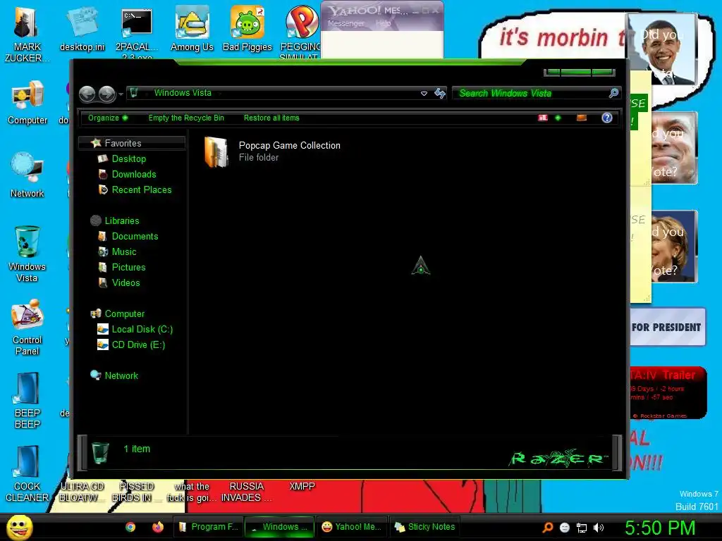Viewport: 722px width, 541px height.
Task: Launch Firefox from the taskbar
Action: click(x=158, y=527)
